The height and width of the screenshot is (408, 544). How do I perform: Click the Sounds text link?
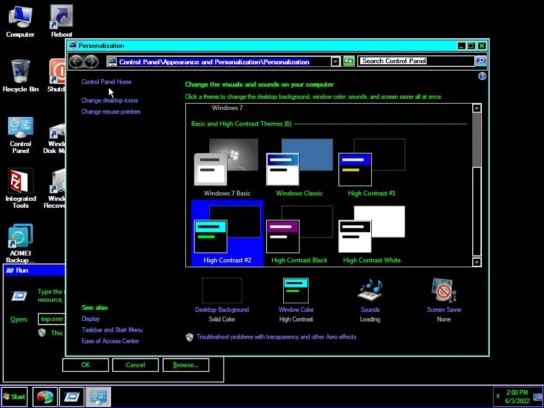click(370, 310)
